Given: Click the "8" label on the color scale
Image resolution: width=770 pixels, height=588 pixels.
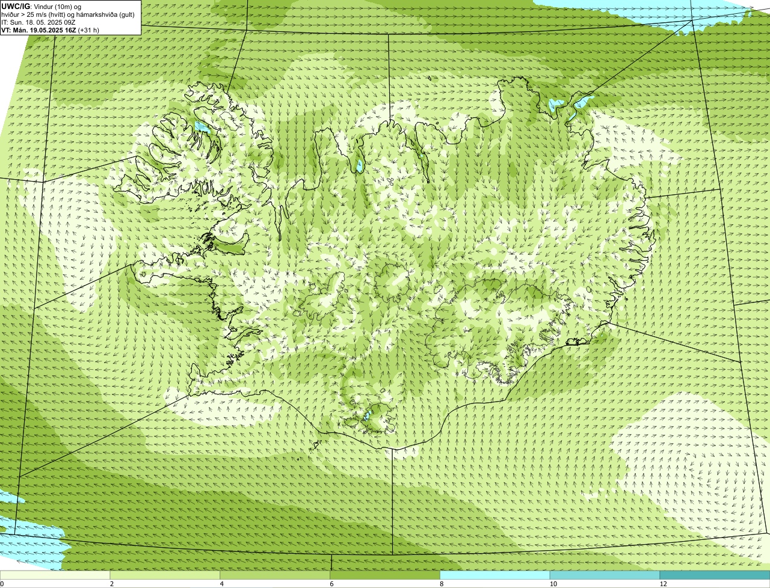Looking at the screenshot, I should (442, 584).
